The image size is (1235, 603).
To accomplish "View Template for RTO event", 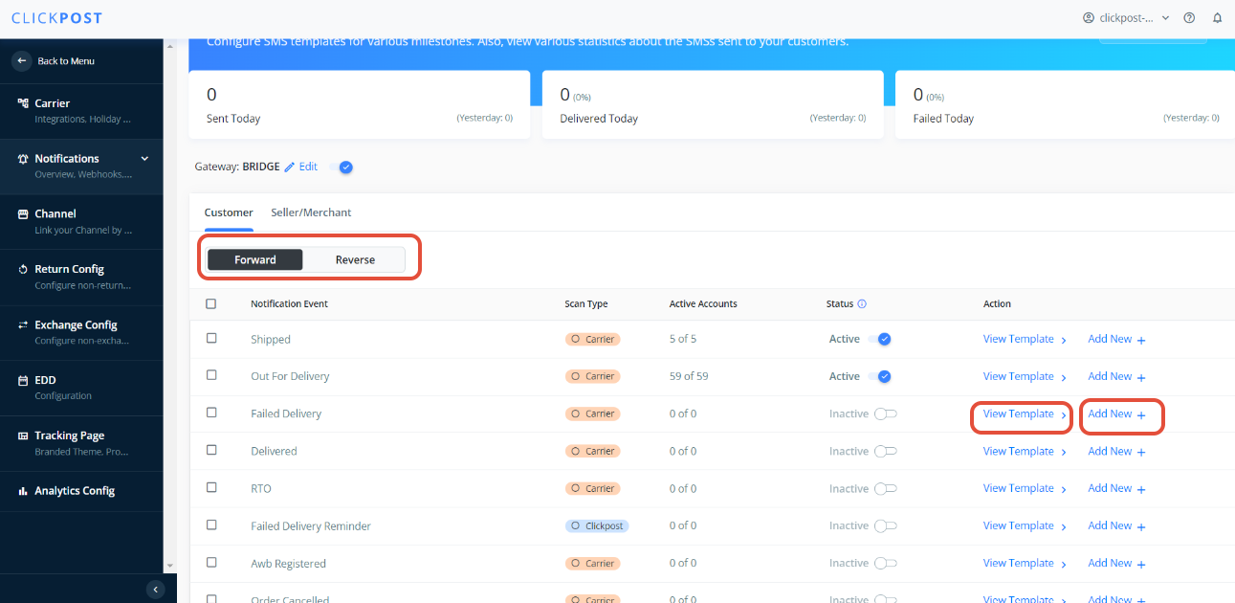I will 1025,488.
